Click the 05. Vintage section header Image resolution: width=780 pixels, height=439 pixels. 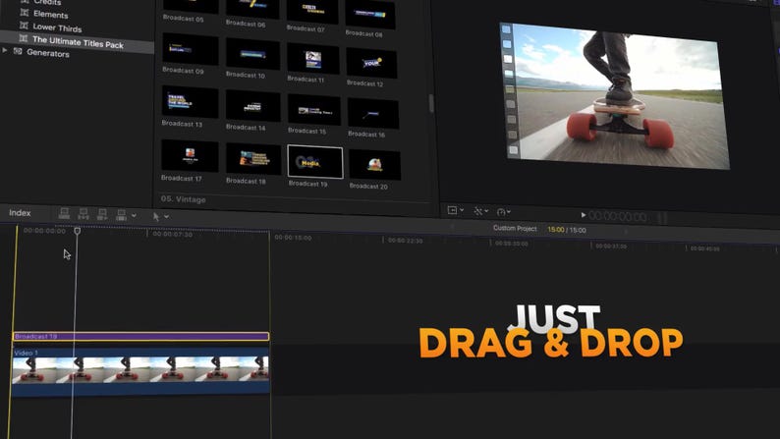coord(183,198)
